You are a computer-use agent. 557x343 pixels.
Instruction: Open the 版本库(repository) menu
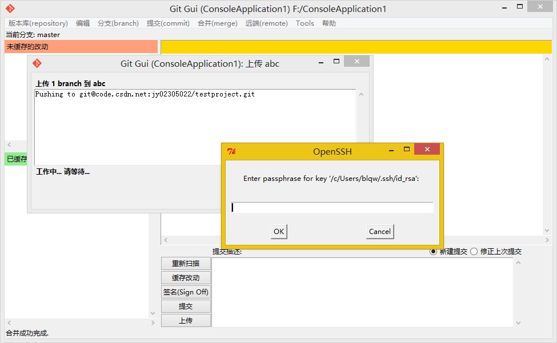38,23
